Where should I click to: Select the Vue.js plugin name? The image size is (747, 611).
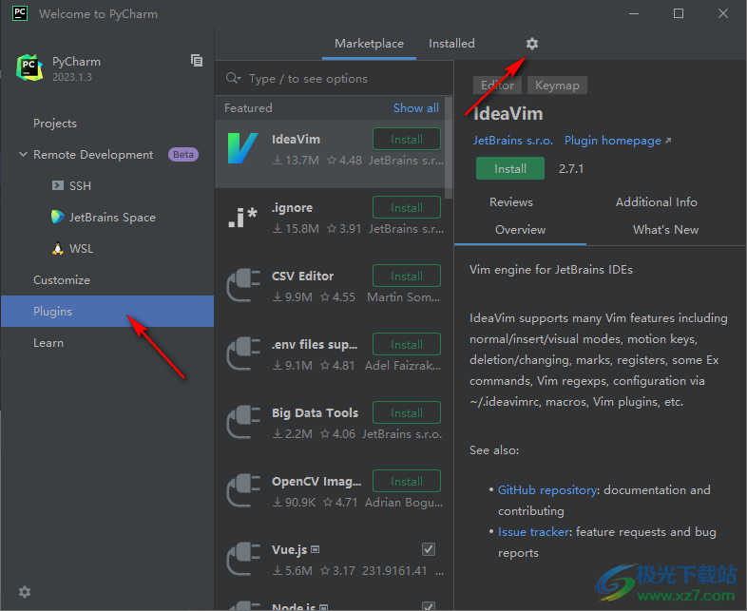click(289, 550)
